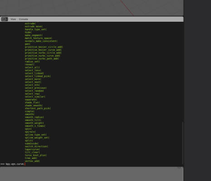Click the 'primitive_bezier_curve_add(' line

(43, 50)
